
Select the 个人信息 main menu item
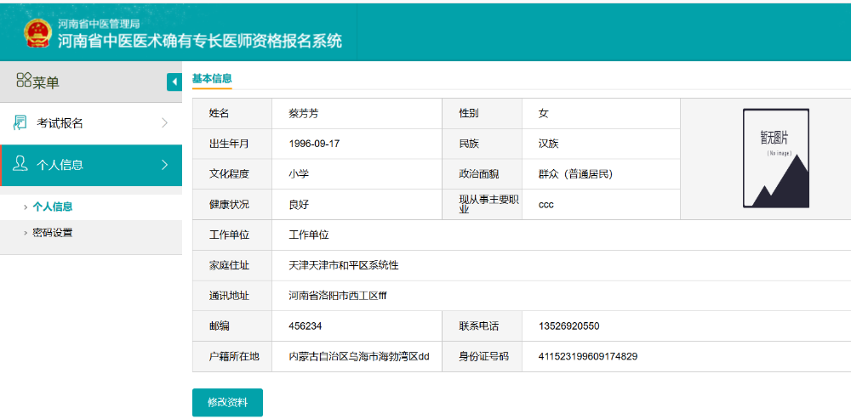coord(60,165)
